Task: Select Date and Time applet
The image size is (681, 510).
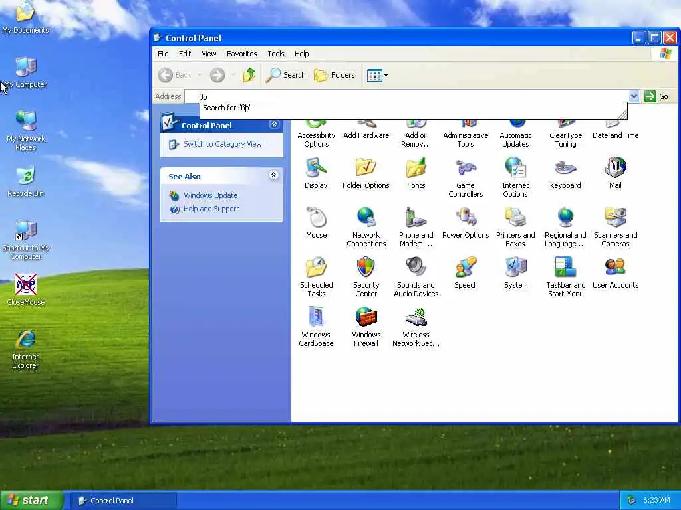Action: click(x=615, y=131)
